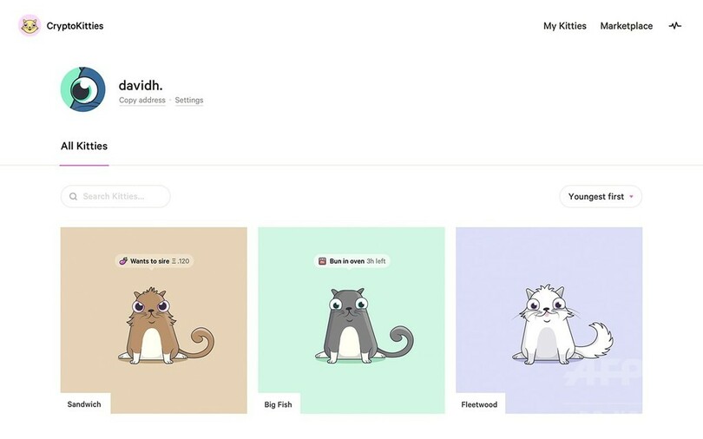Go to My Kitties

(x=564, y=26)
